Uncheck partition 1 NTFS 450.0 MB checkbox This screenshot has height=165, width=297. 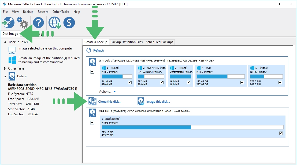point(130,82)
